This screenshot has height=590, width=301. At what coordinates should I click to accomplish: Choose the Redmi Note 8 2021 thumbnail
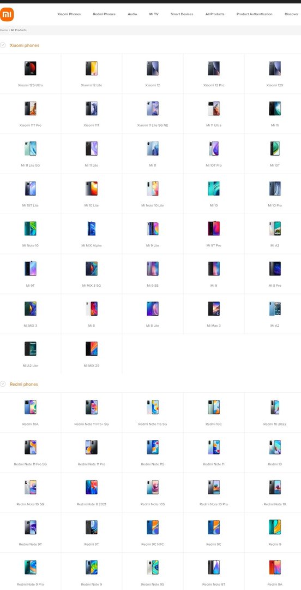point(91,487)
